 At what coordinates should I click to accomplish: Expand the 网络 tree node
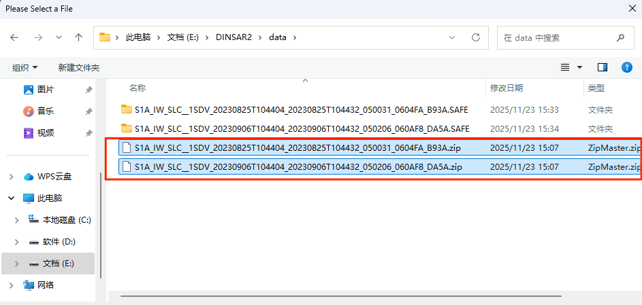point(11,285)
